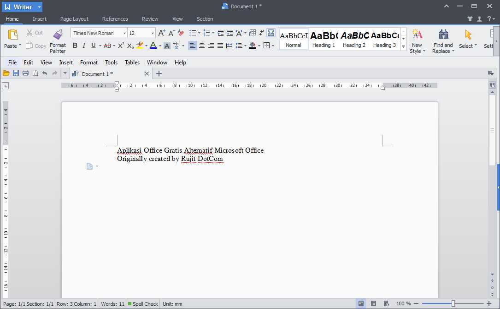Toggle Align Right paragraph alignment
The width and height of the screenshot is (500, 309).
pyautogui.click(x=211, y=46)
